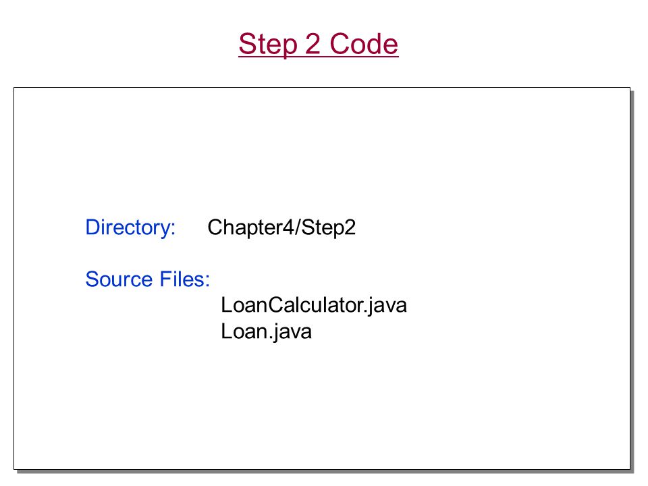Click the blue "Directory:" label
The image size is (648, 486).
tap(130, 227)
